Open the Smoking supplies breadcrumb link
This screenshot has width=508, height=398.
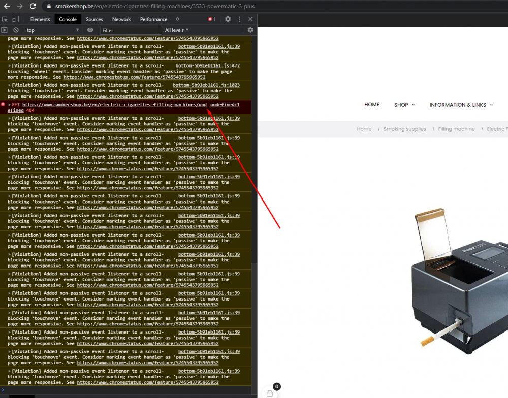[405, 129]
